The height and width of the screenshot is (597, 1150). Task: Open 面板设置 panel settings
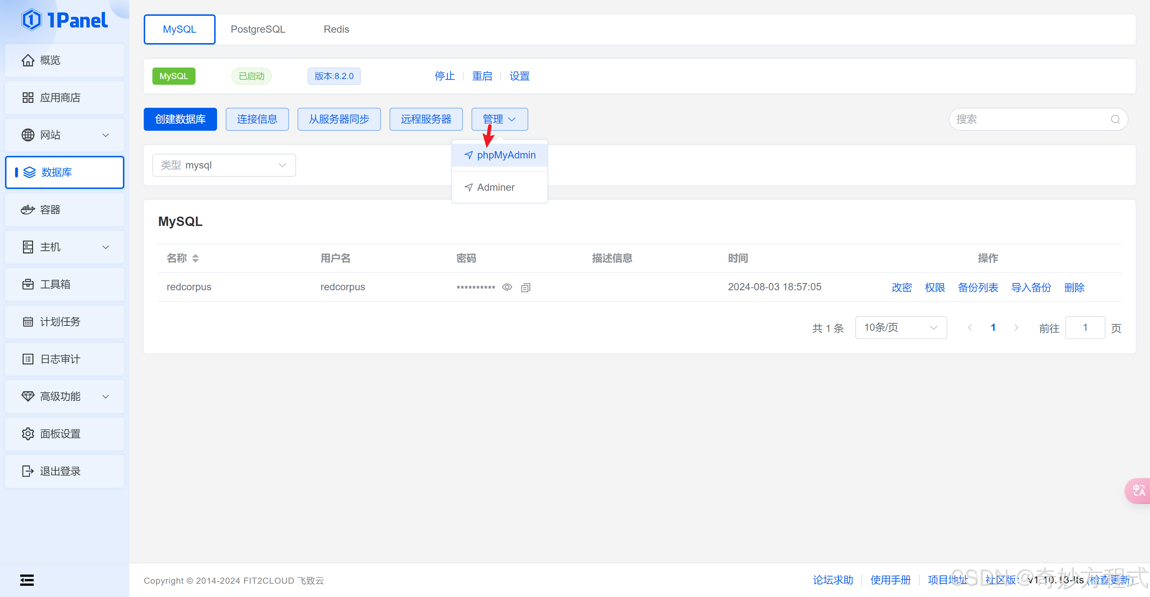65,434
